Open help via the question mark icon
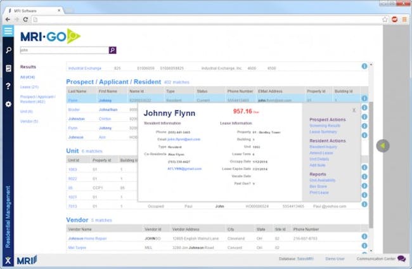 click(x=8, y=86)
